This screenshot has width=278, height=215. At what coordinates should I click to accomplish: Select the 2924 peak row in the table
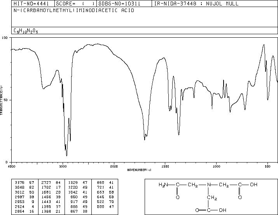[x=24, y=207]
